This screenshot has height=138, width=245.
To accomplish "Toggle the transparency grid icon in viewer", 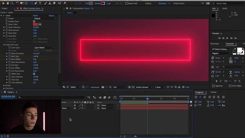I will point(133,87).
